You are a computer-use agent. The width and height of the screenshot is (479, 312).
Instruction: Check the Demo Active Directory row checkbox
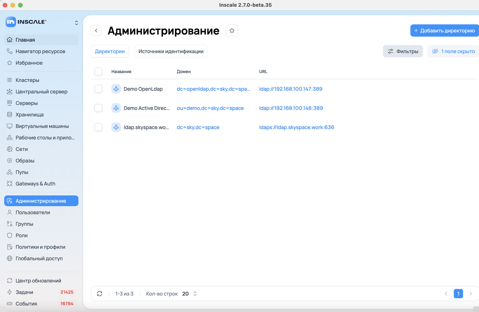click(x=98, y=108)
